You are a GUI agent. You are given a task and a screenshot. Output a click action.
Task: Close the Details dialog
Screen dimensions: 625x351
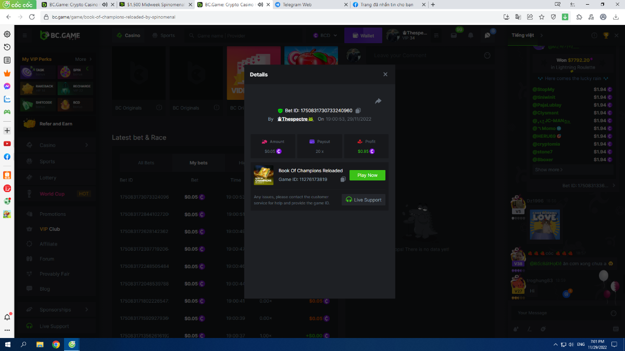pyautogui.click(x=385, y=74)
